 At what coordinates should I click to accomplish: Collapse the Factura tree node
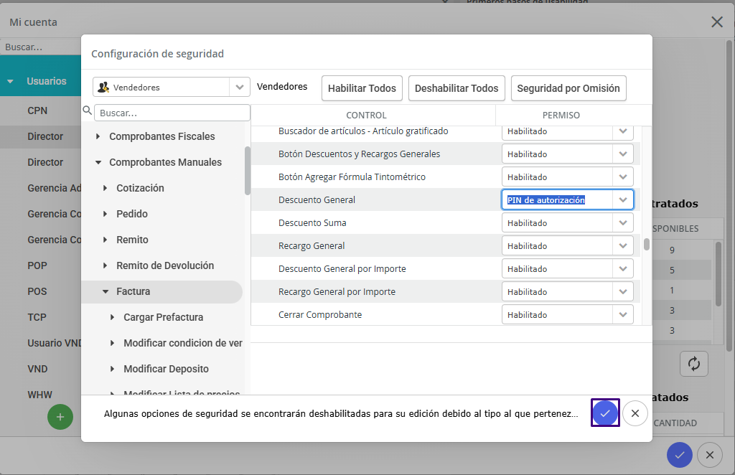tap(106, 291)
